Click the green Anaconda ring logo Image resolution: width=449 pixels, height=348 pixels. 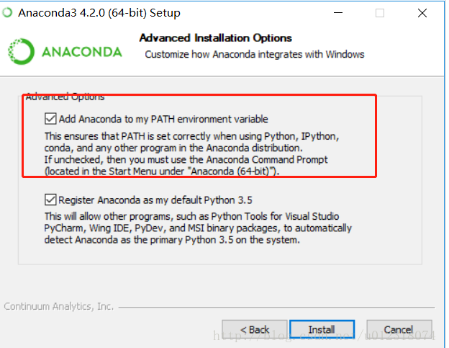(x=21, y=52)
